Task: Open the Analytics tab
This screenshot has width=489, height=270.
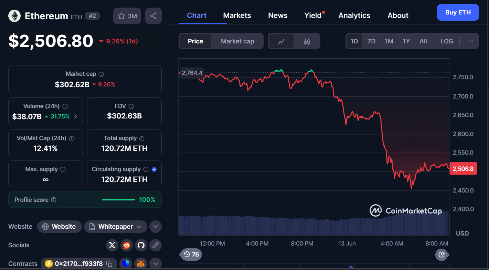Action: [354, 15]
